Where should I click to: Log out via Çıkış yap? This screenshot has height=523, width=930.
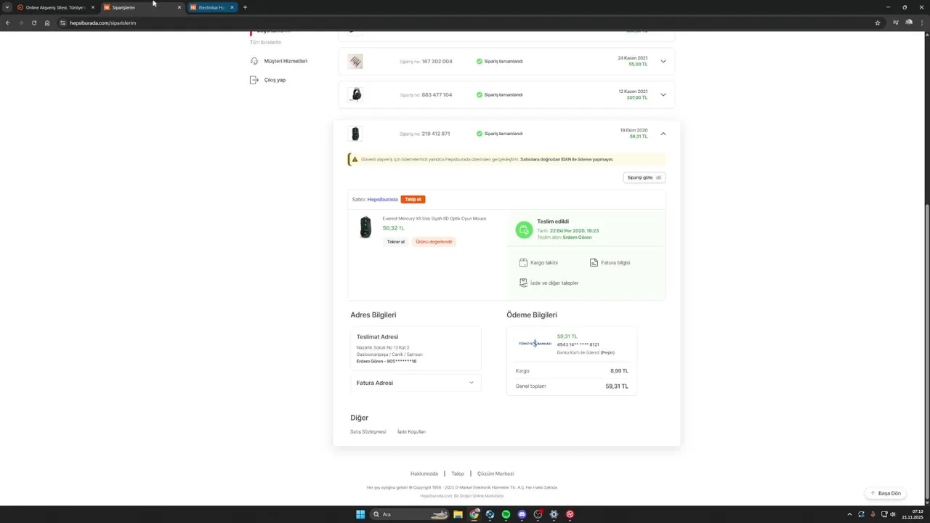coord(275,80)
